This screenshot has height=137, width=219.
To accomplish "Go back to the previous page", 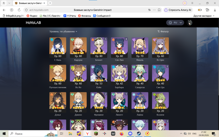I will (x=4, y=10).
